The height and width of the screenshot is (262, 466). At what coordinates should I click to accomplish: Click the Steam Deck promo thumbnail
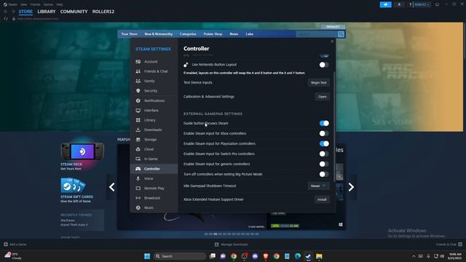coord(82,151)
